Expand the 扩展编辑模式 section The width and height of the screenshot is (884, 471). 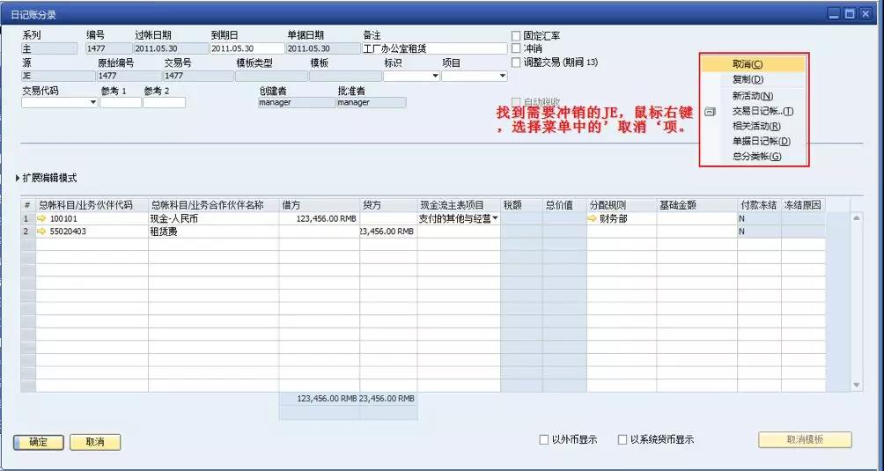[x=18, y=178]
